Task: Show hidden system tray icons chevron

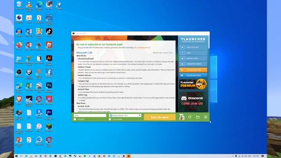Action: [x=233, y=156]
